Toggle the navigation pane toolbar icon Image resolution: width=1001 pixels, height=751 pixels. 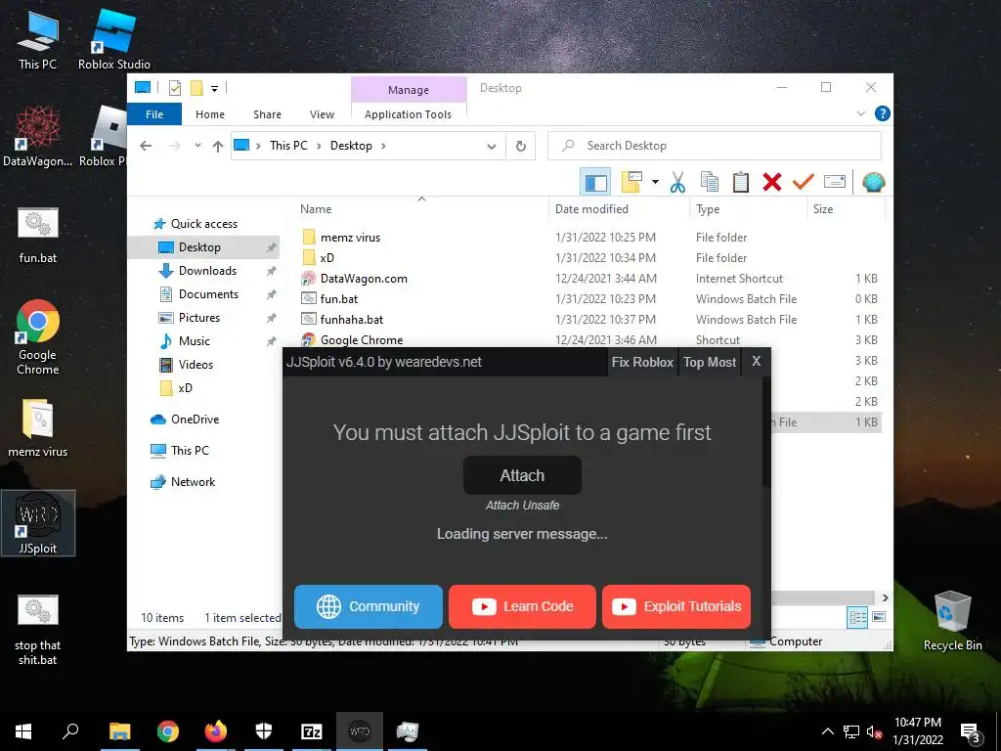click(x=595, y=183)
